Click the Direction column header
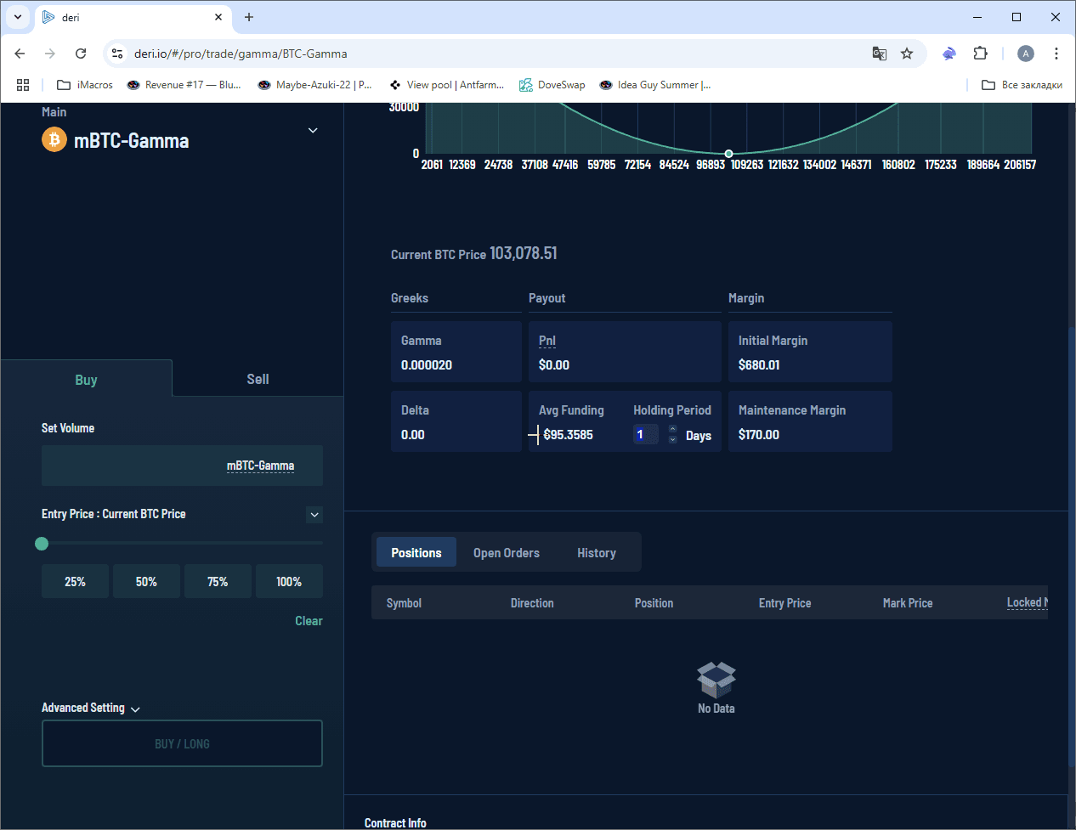1076x830 pixels. (532, 602)
